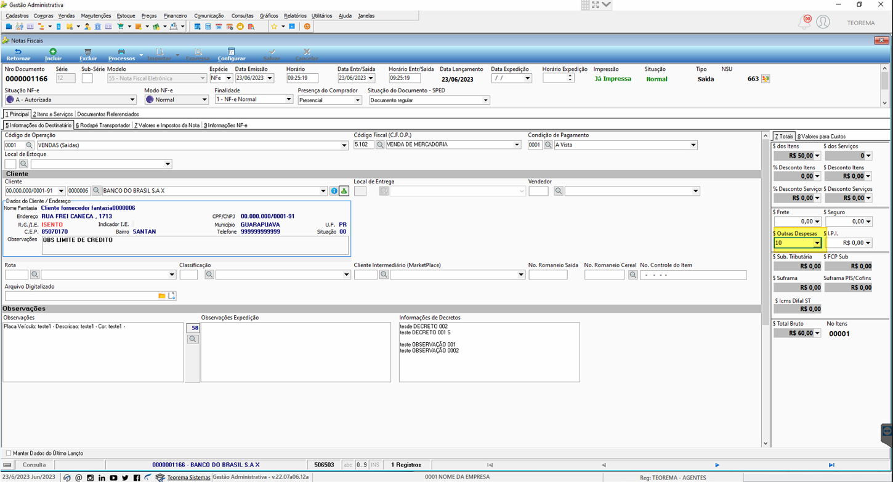
Task: Open the $ Outras Despesas dropdown arrow
Action: [817, 243]
